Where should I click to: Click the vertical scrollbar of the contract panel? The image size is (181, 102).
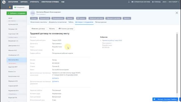tap(177, 63)
